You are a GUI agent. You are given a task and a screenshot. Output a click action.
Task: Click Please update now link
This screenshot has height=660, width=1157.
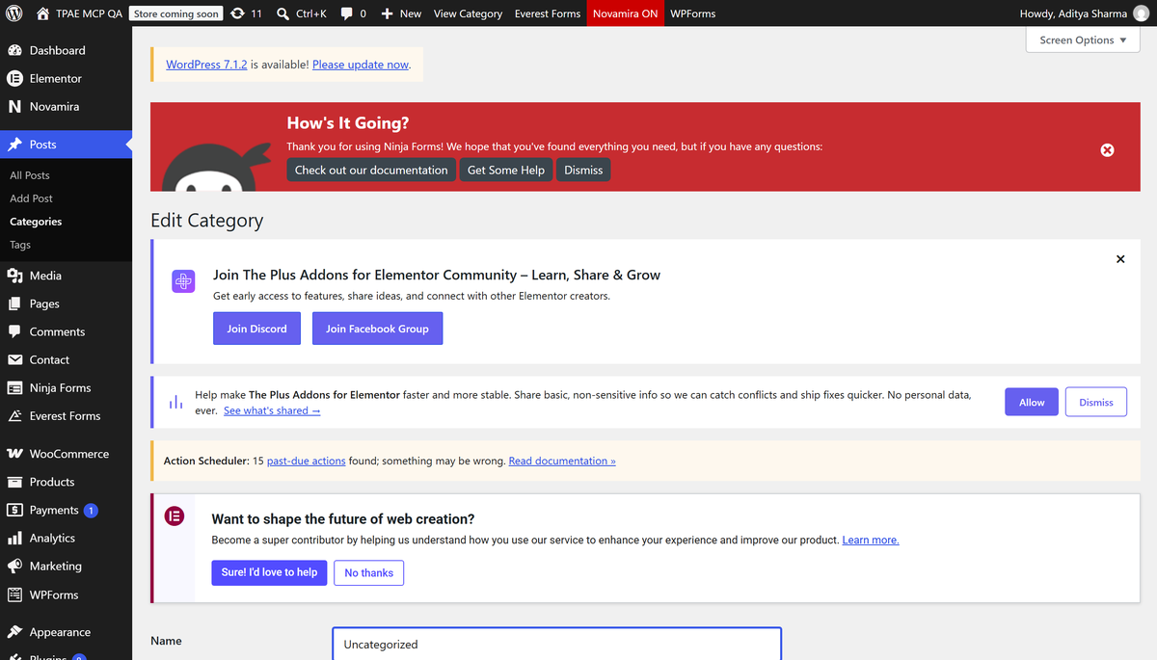tap(361, 65)
